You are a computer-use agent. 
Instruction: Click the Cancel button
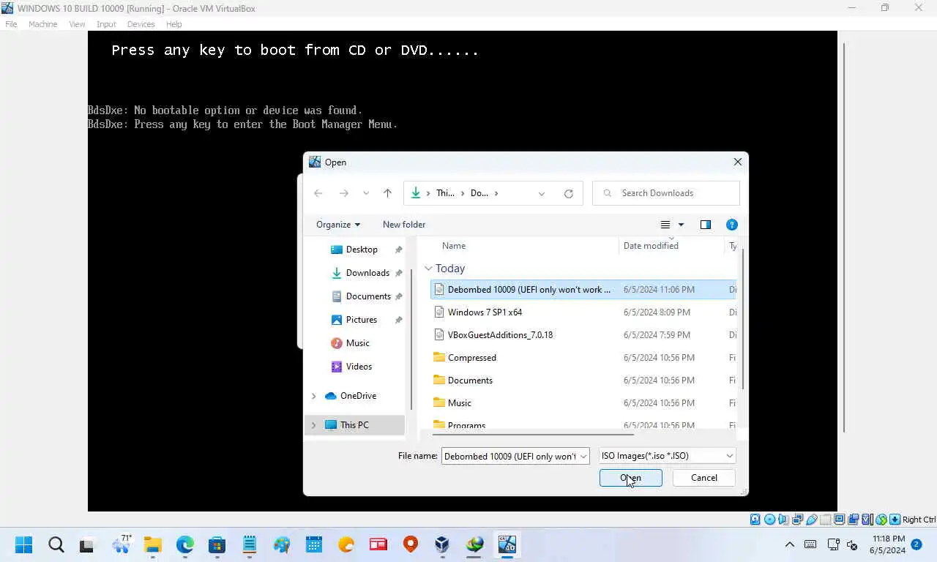704,478
